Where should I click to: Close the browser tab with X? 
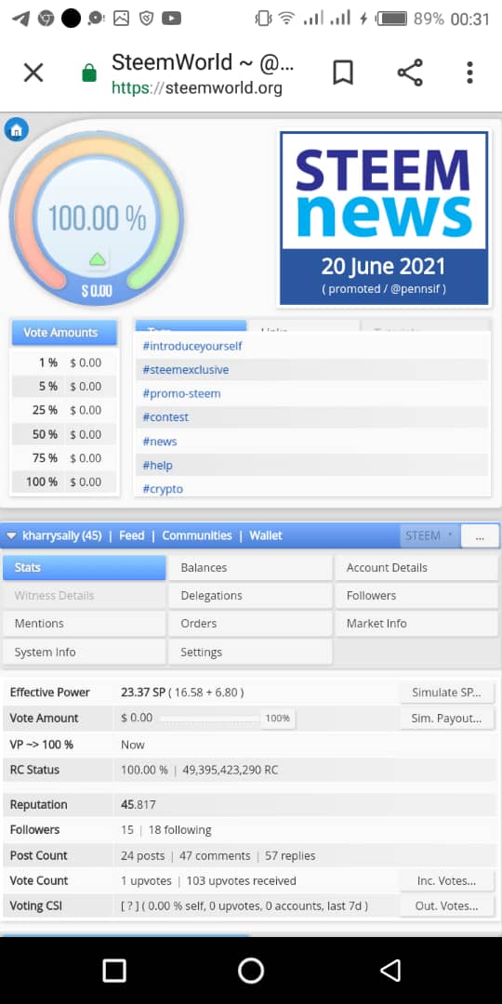(x=33, y=73)
